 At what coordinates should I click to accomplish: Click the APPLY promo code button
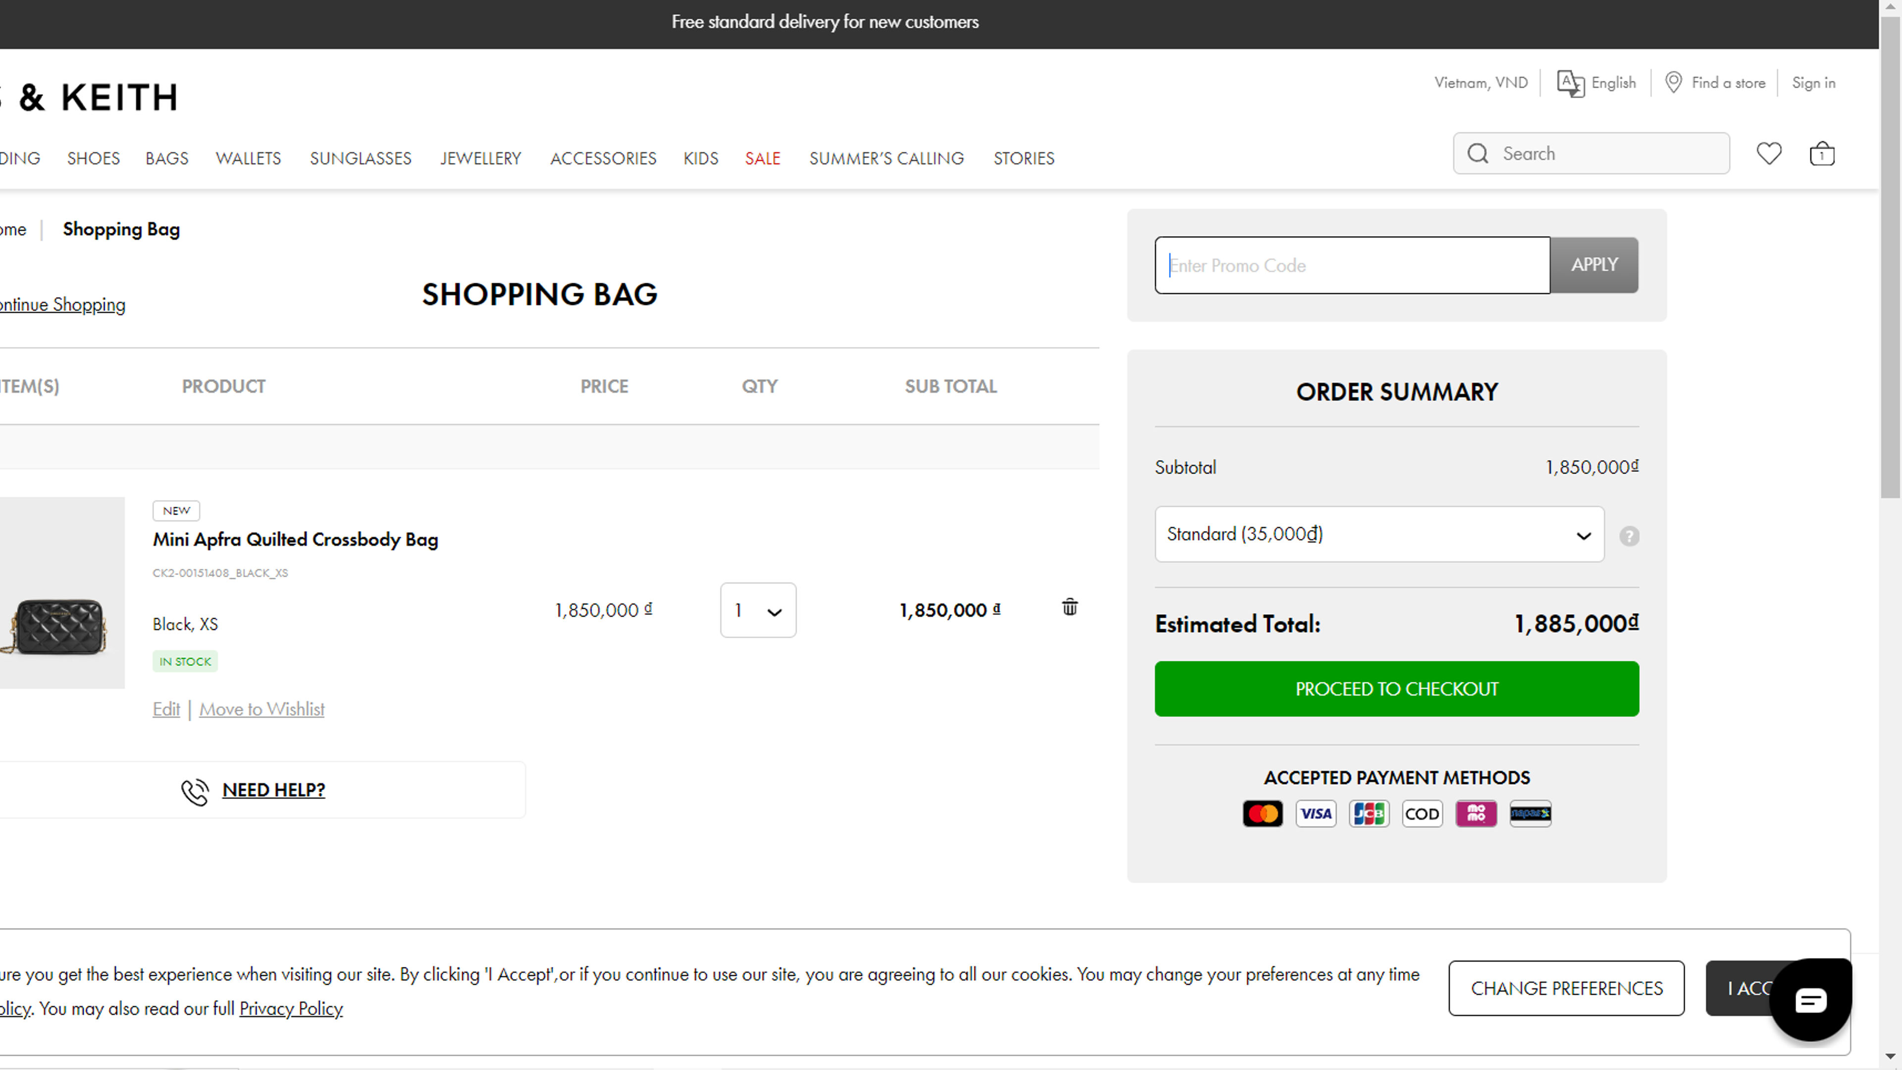point(1593,265)
